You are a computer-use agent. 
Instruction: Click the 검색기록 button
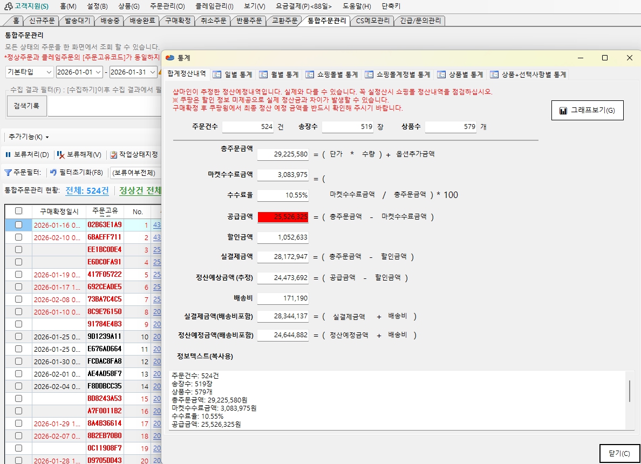click(x=26, y=106)
